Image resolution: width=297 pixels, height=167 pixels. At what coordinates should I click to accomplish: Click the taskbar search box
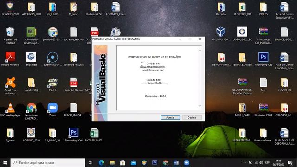point(48,163)
